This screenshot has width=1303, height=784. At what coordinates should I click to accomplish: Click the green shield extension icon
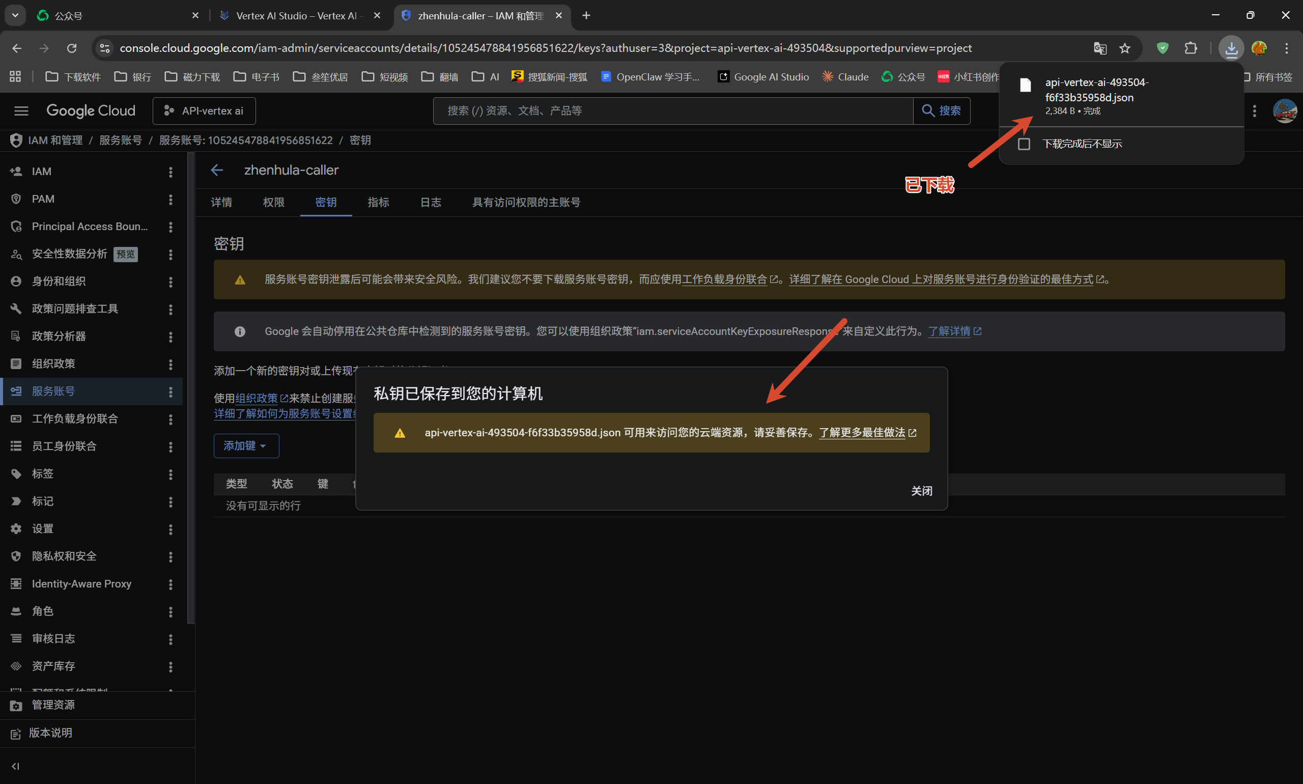(1162, 48)
